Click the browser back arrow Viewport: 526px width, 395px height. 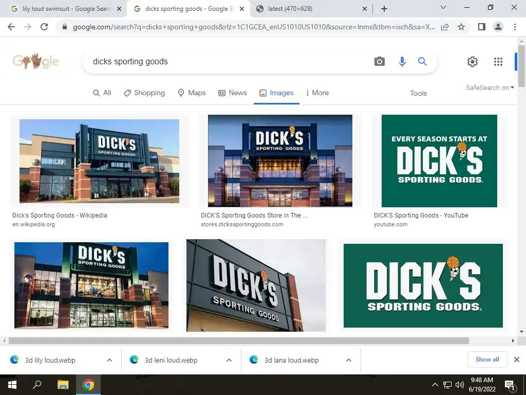[x=11, y=27]
